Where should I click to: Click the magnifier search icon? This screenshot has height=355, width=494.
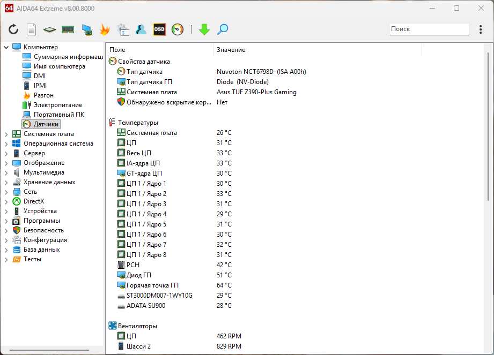point(223,29)
